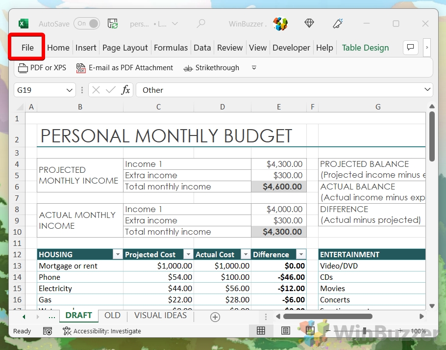Show hidden sheets via ellipsis button
This screenshot has height=350, width=446.
52,317
